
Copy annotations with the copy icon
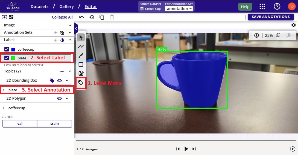102,17
